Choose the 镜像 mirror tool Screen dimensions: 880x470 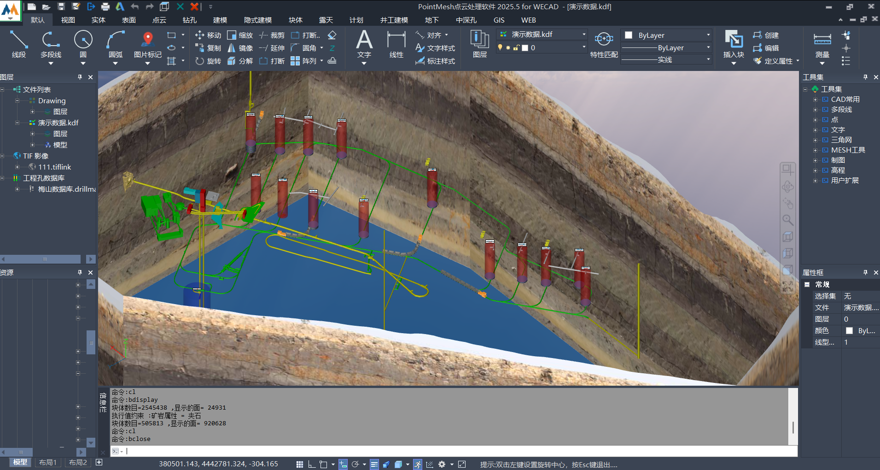tap(240, 48)
